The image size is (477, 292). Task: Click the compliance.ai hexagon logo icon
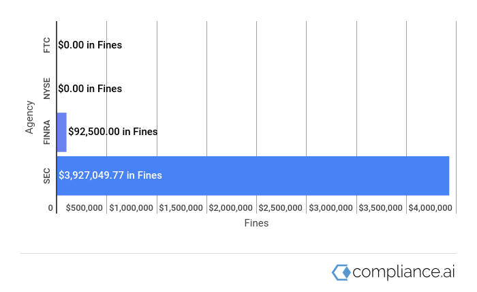(341, 272)
